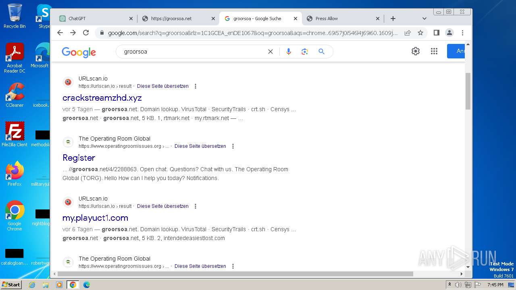Close the ChatGPT tab

[x=131, y=19]
